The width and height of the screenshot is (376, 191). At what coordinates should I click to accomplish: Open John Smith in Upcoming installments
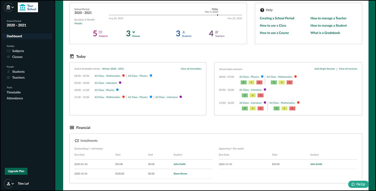(316, 164)
